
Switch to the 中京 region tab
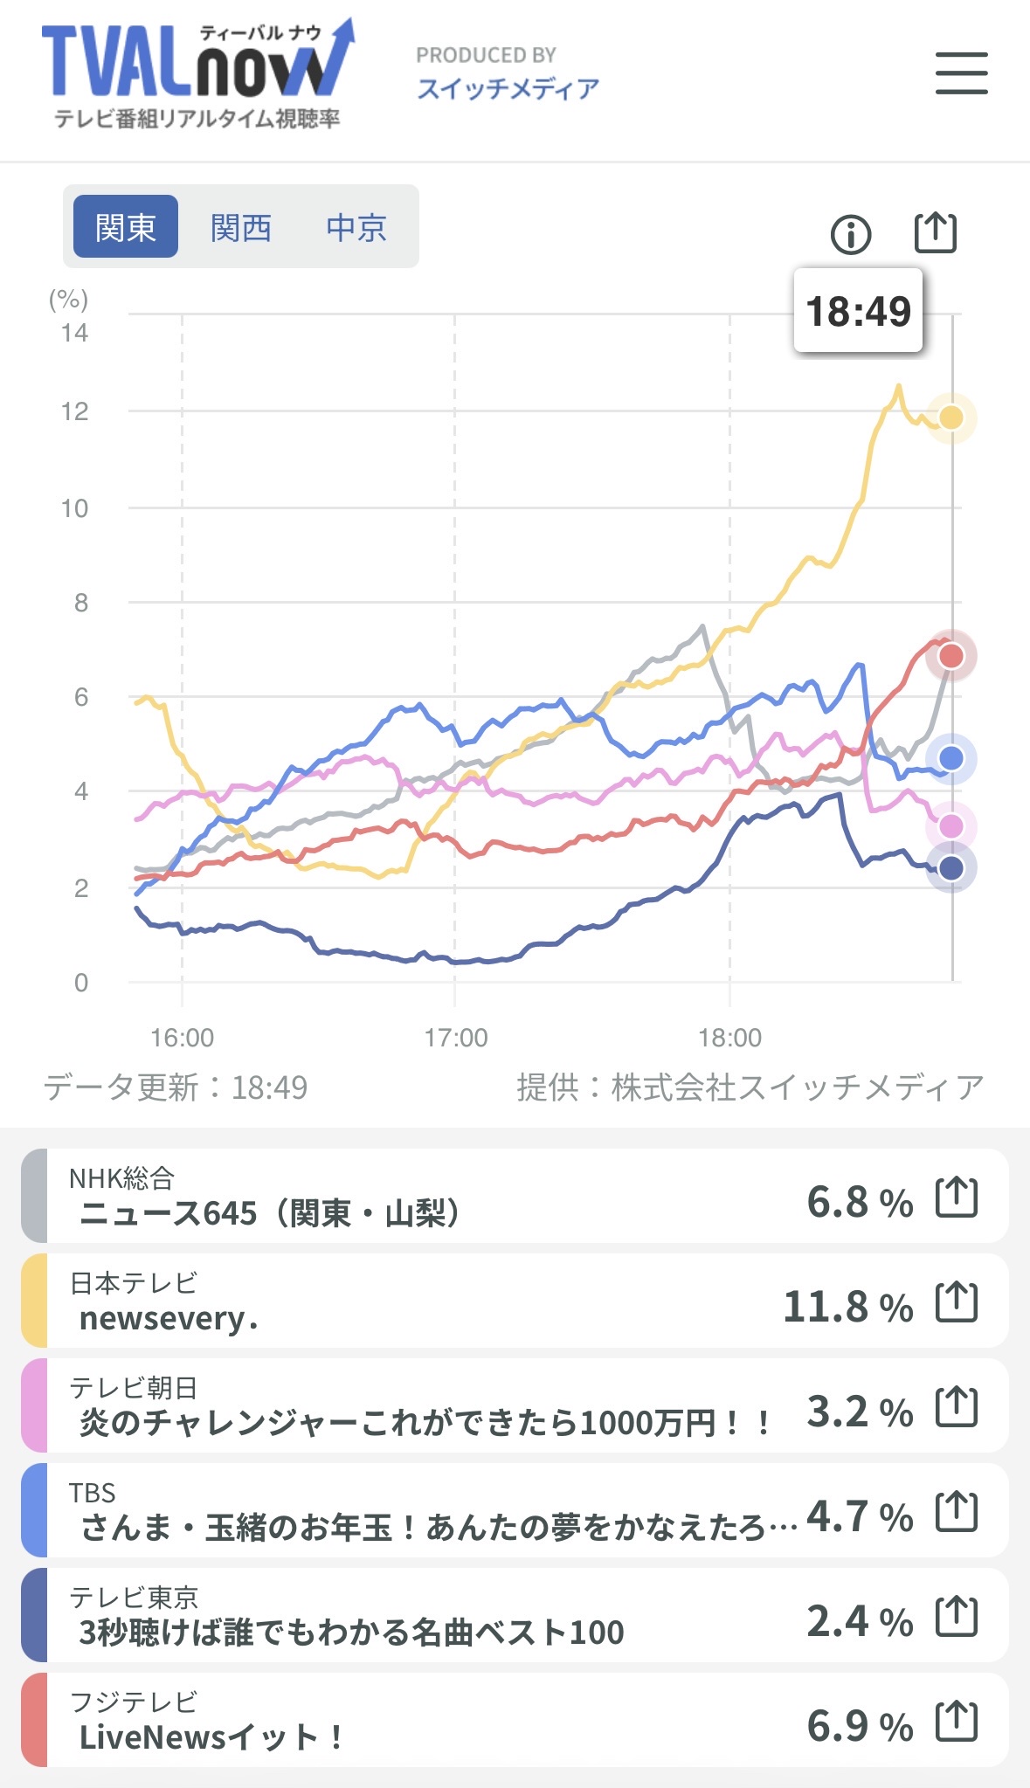[x=356, y=227]
